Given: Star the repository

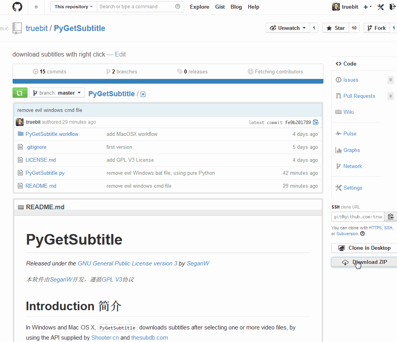Looking at the screenshot, I should pyautogui.click(x=336, y=28).
